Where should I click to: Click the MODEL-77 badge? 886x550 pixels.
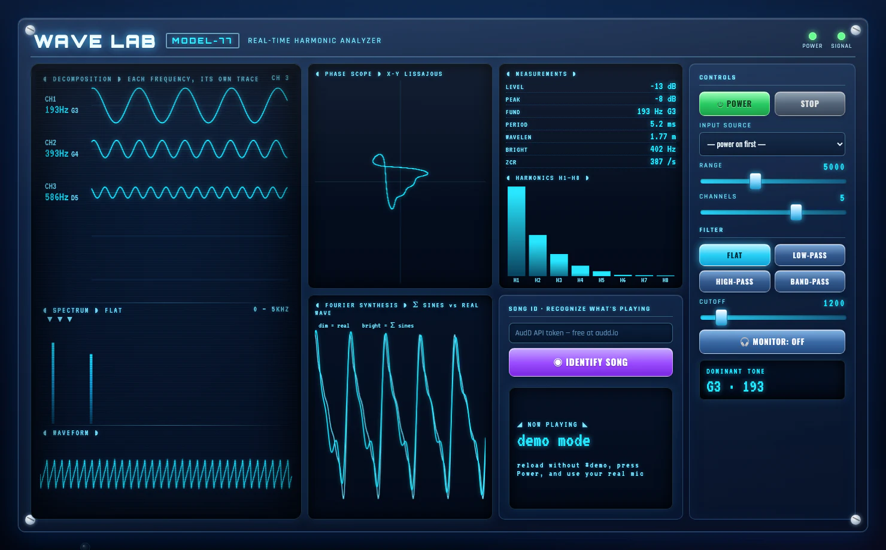point(202,41)
